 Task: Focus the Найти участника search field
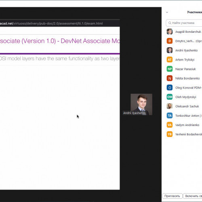pyautogui.click(x=184, y=23)
